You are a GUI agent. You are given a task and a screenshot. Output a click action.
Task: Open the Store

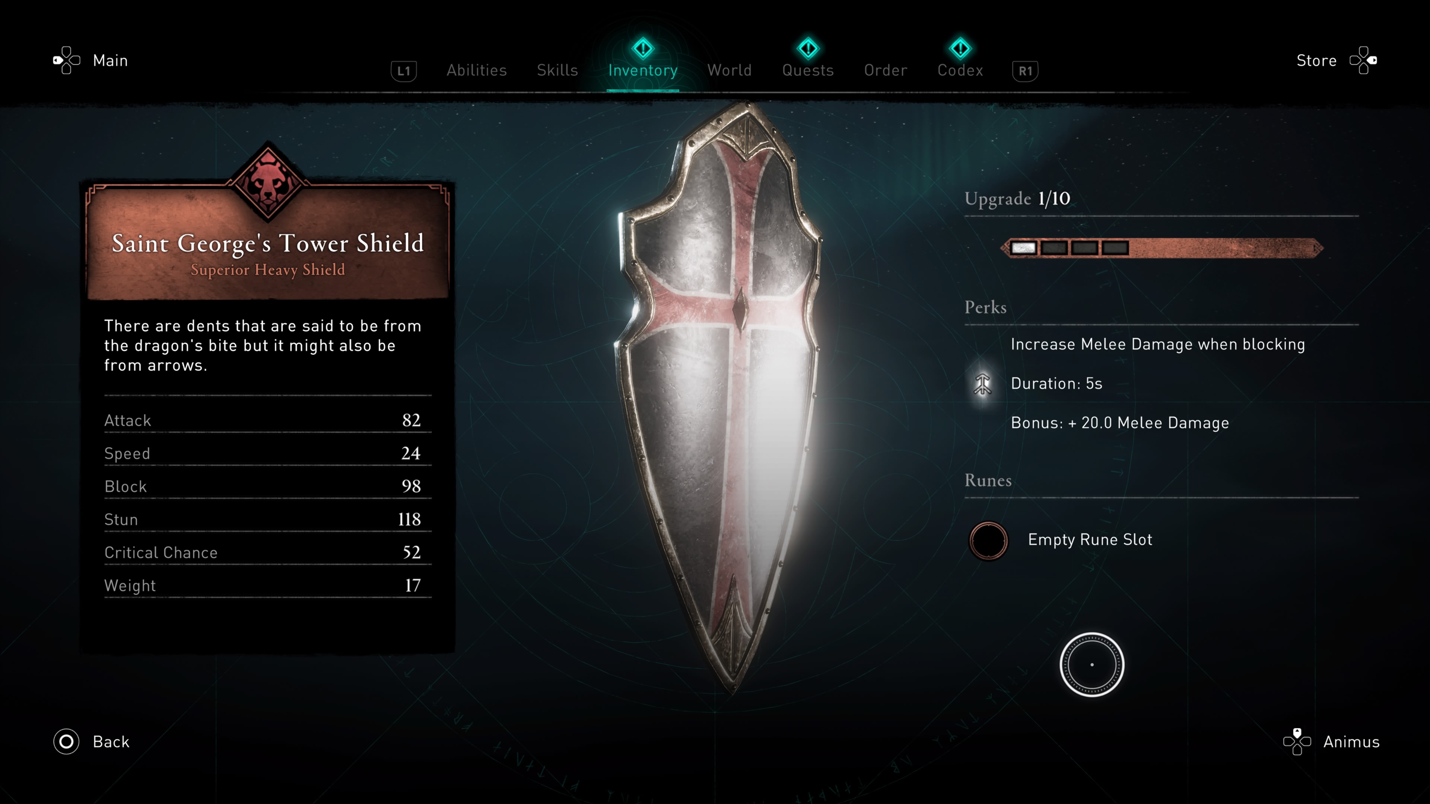tap(1316, 60)
